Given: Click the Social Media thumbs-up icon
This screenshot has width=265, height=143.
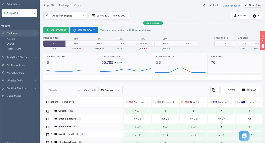Looking at the screenshot, I should tap(3, 96).
